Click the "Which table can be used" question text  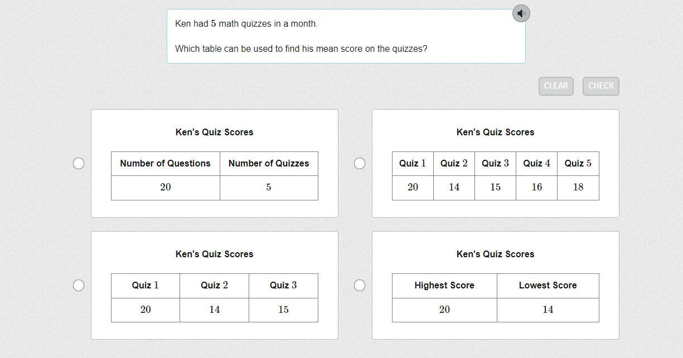pos(301,49)
